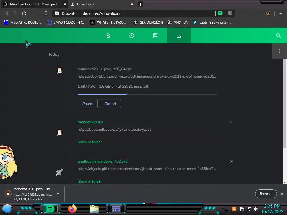Click the page vertical scrollbar
287x215 pixels.
coord(285,103)
